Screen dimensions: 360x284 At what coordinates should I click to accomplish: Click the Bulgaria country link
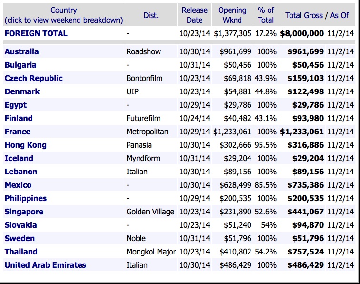[x=20, y=65]
